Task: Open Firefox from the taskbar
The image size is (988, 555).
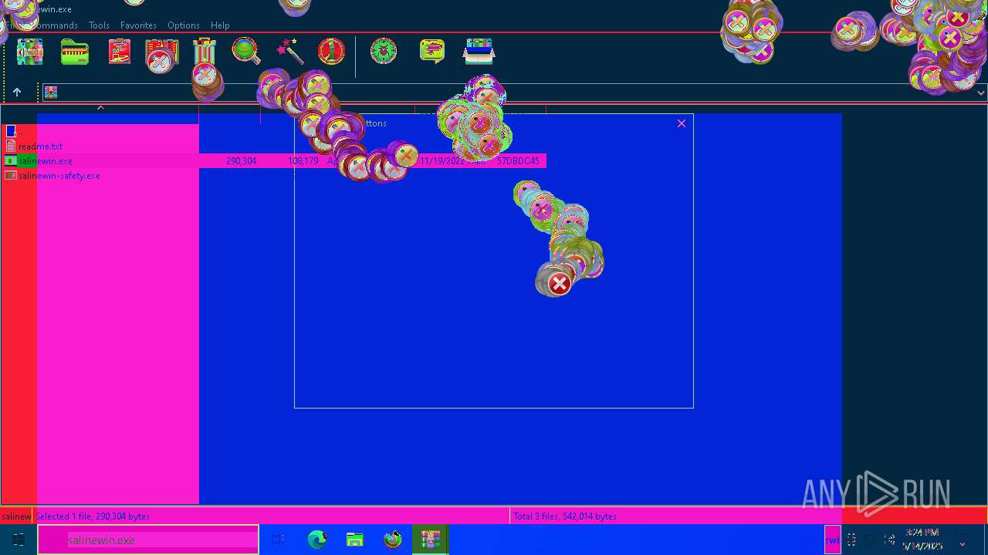Action: pos(393,540)
